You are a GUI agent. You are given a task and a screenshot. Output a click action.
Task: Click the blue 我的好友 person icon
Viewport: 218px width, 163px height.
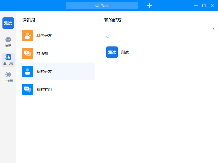(28, 71)
